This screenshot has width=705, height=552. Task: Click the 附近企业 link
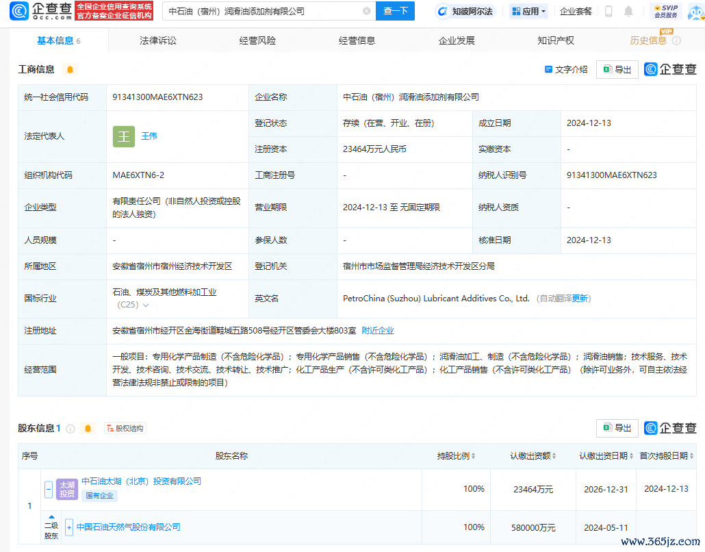point(378,331)
